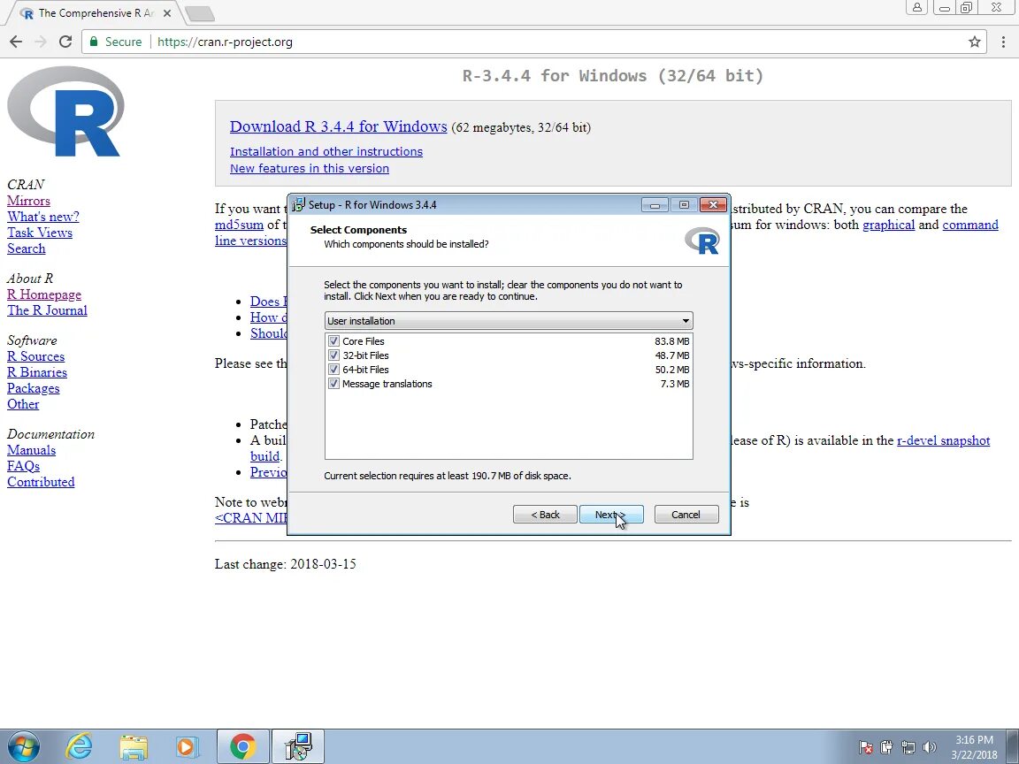Uncheck the 32-bit Files component
The image size is (1019, 764).
[333, 355]
